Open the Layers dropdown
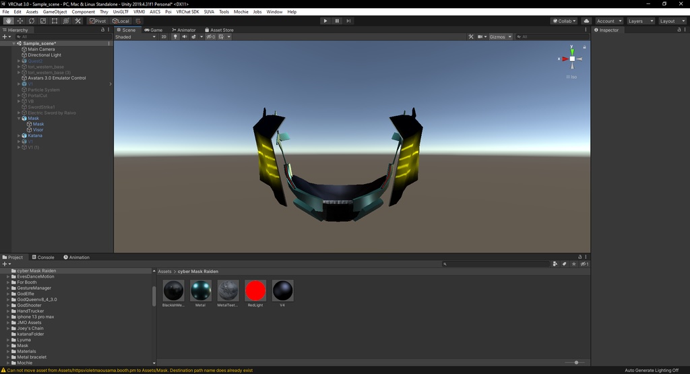The width and height of the screenshot is (690, 374). pos(640,21)
